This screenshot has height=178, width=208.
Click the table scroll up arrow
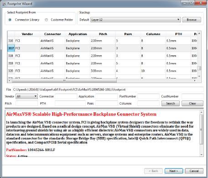pos(199,33)
